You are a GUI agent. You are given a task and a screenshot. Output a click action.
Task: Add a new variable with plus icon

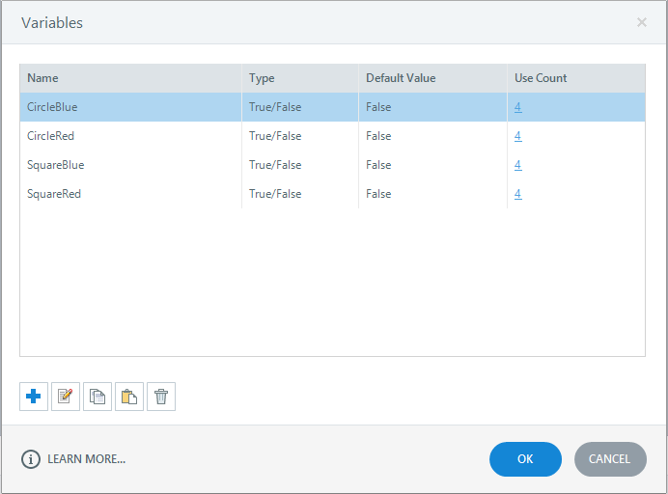tap(34, 397)
